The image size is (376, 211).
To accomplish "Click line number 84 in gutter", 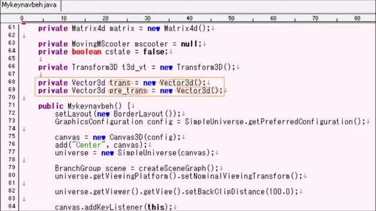I will pos(12,206).
